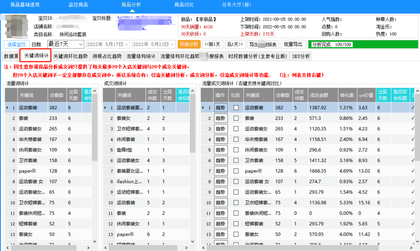The image size is (420, 251).
Task: Click the green analysis progress bar
Action: point(362,44)
